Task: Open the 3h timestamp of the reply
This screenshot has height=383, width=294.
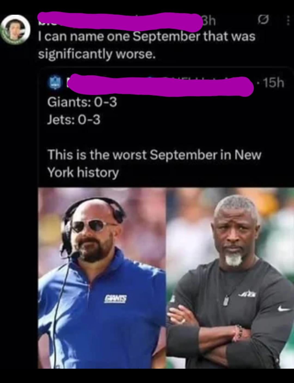Action: (x=209, y=21)
